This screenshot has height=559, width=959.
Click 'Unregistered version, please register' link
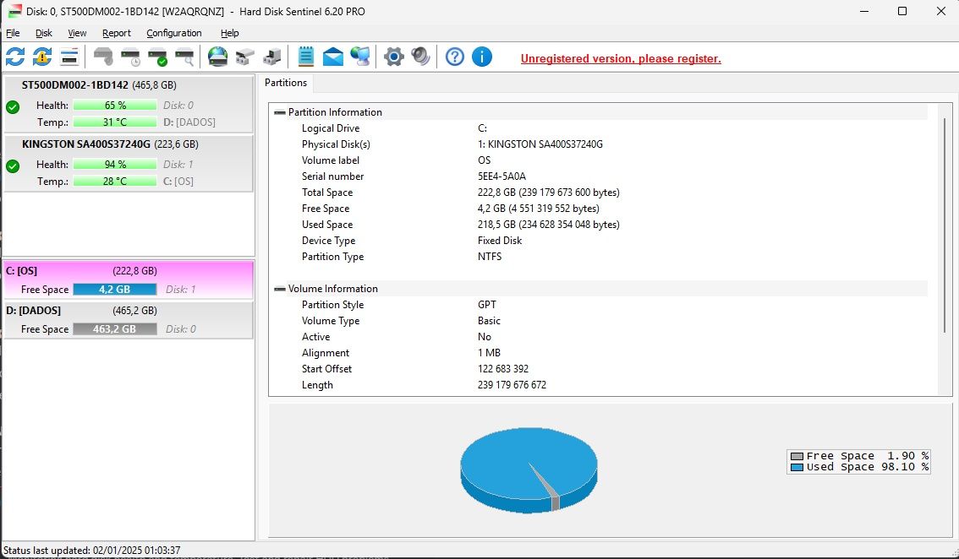(621, 58)
